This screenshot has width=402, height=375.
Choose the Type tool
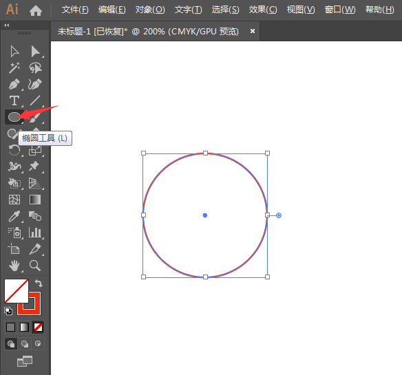(14, 100)
